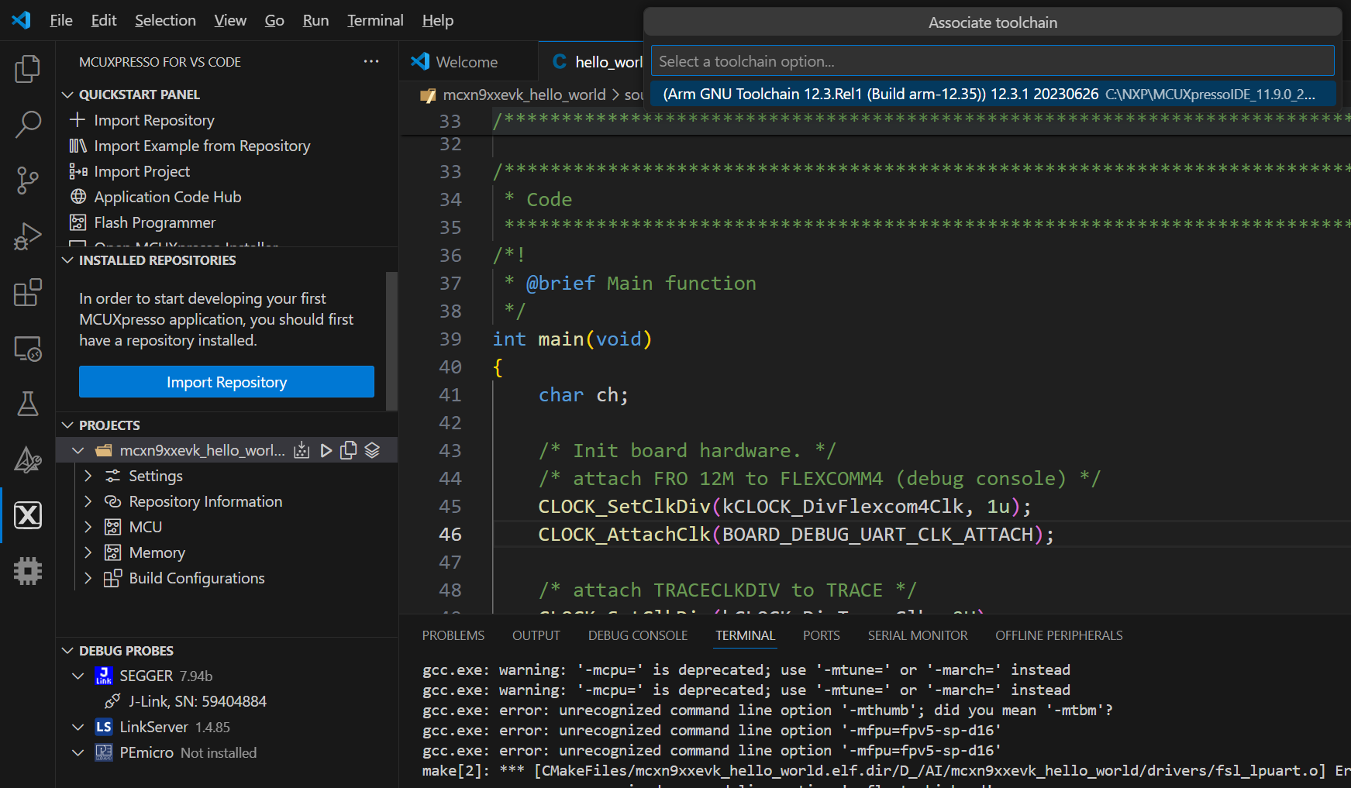1351x788 pixels.
Task: Open Source Control from activity bar
Action: pos(27,180)
